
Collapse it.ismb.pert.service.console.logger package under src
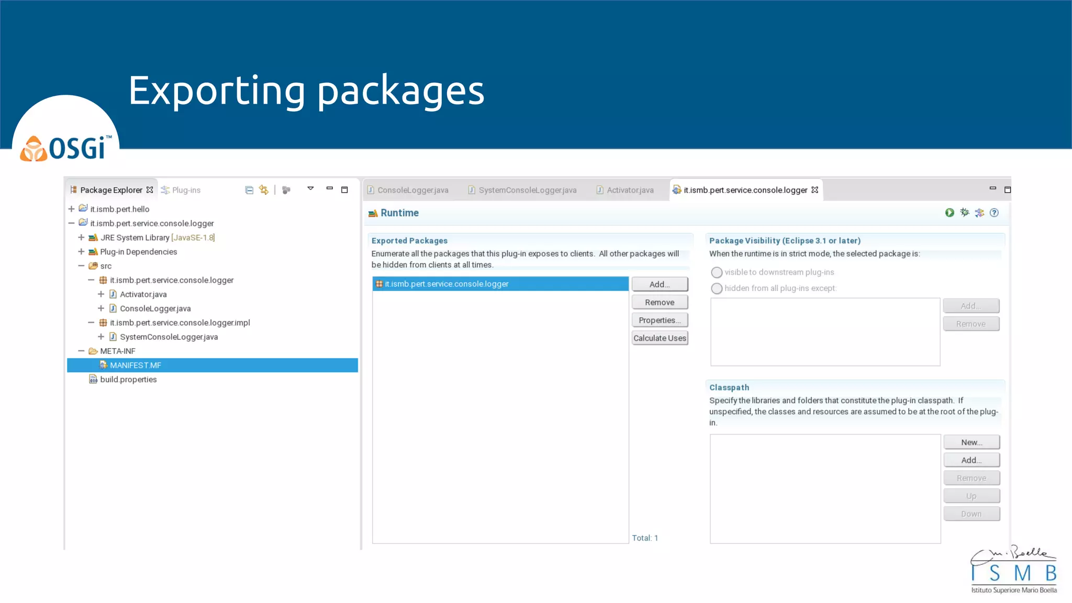coord(91,280)
